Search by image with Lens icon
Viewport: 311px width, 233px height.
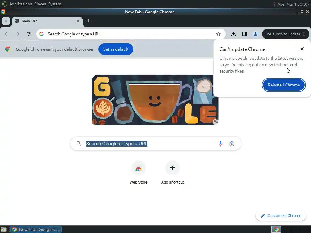[232, 144]
